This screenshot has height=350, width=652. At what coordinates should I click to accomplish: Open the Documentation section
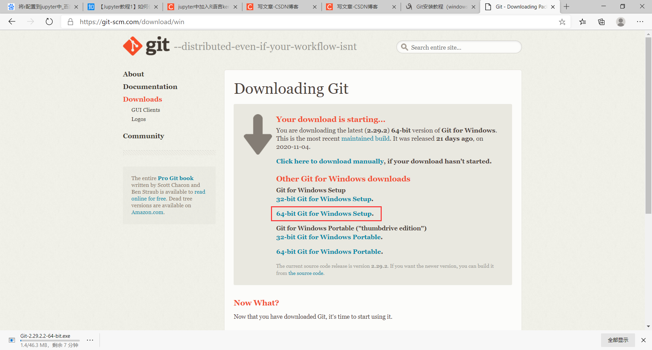150,87
